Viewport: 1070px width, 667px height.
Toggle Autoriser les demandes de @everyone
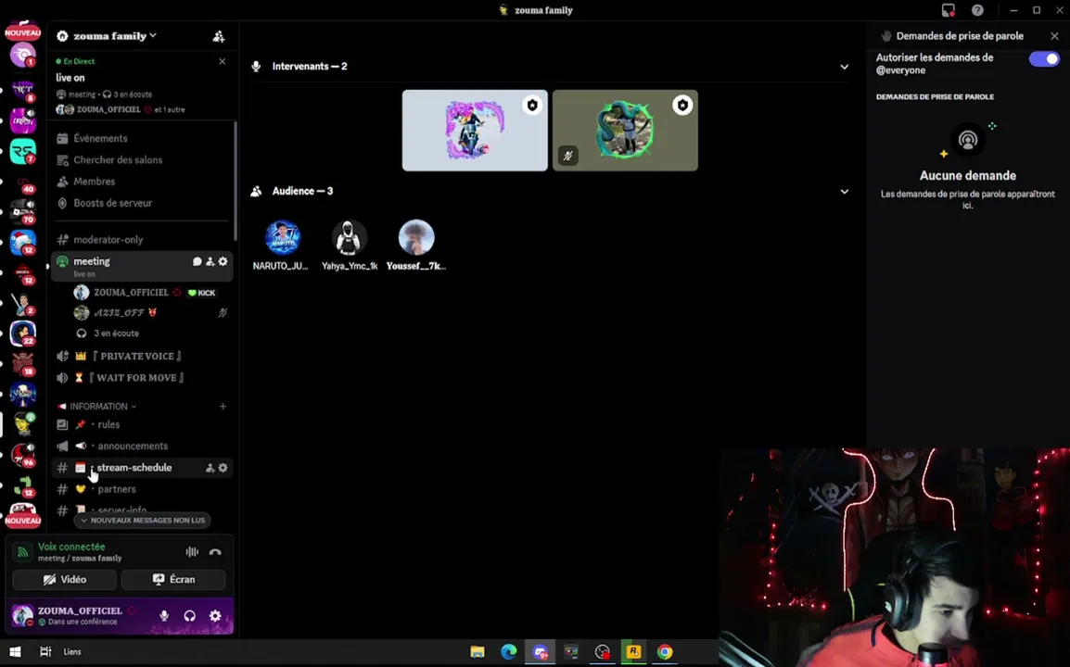tap(1044, 59)
